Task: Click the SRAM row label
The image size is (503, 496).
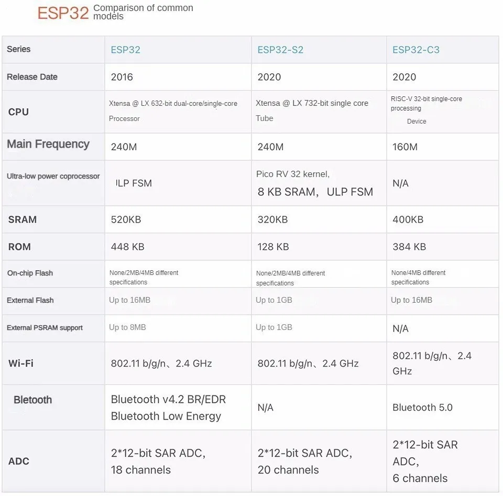Action: [23, 219]
